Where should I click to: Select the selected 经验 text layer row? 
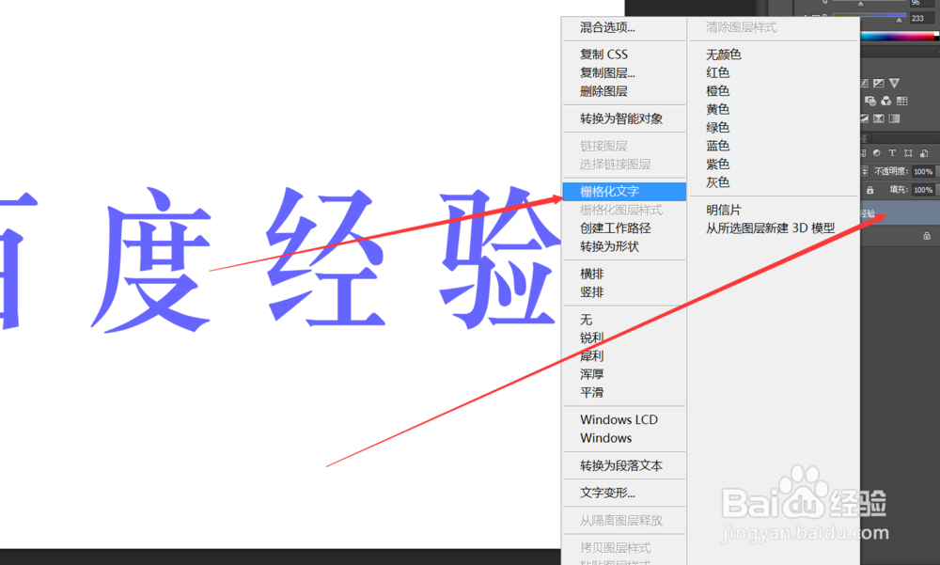click(900, 213)
